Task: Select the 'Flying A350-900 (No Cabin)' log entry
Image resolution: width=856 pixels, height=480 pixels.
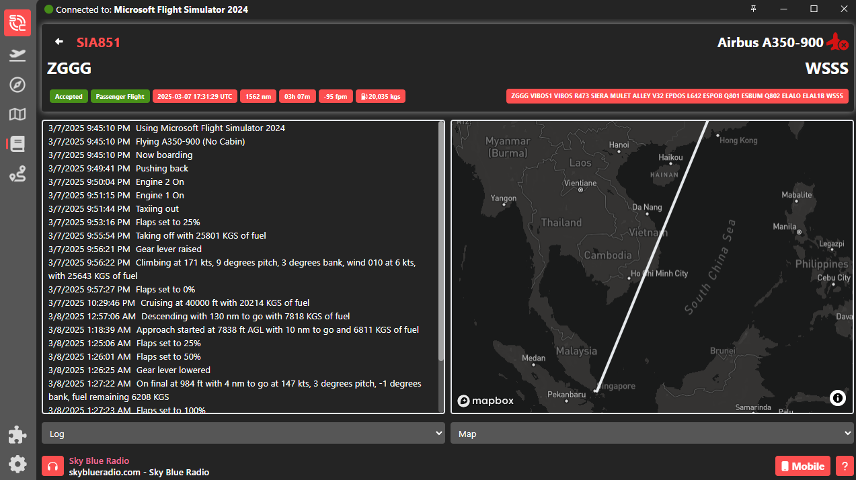Action: (x=147, y=141)
